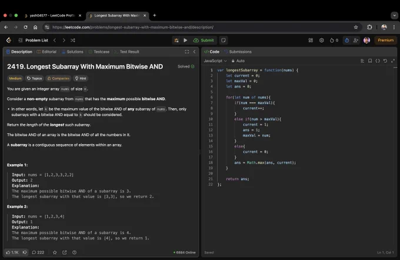The height and width of the screenshot is (260, 400).
Task: Like the problem thumbs up
Action: 12,252
